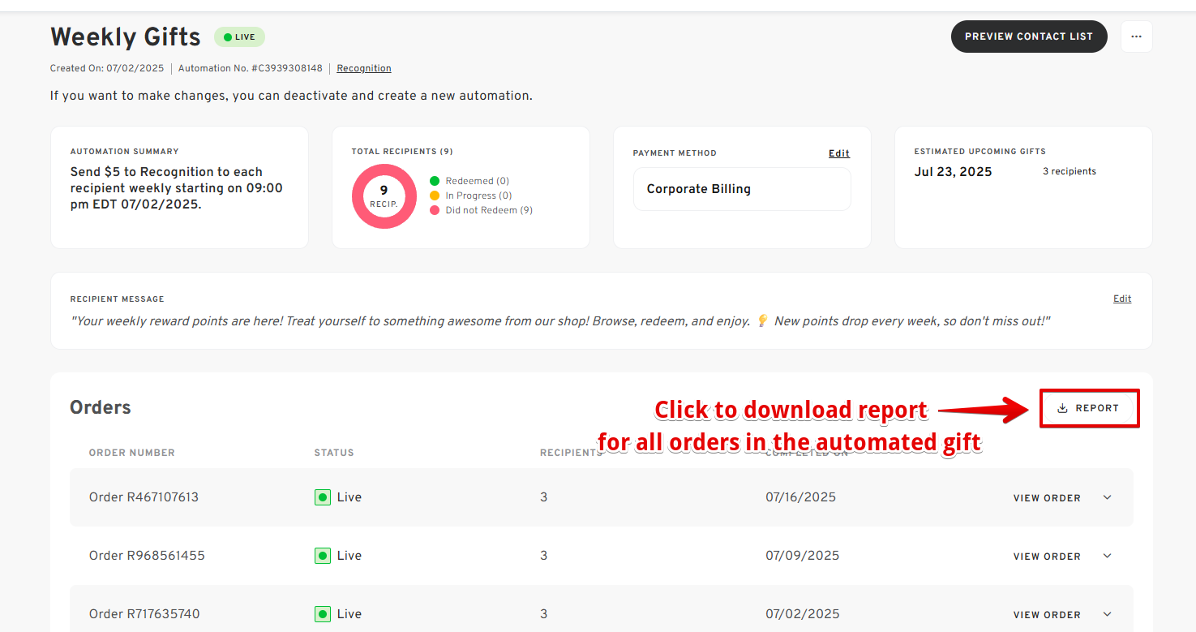Viewport: 1196px width, 632px height.
Task: Download the orders report
Action: [x=1090, y=408]
